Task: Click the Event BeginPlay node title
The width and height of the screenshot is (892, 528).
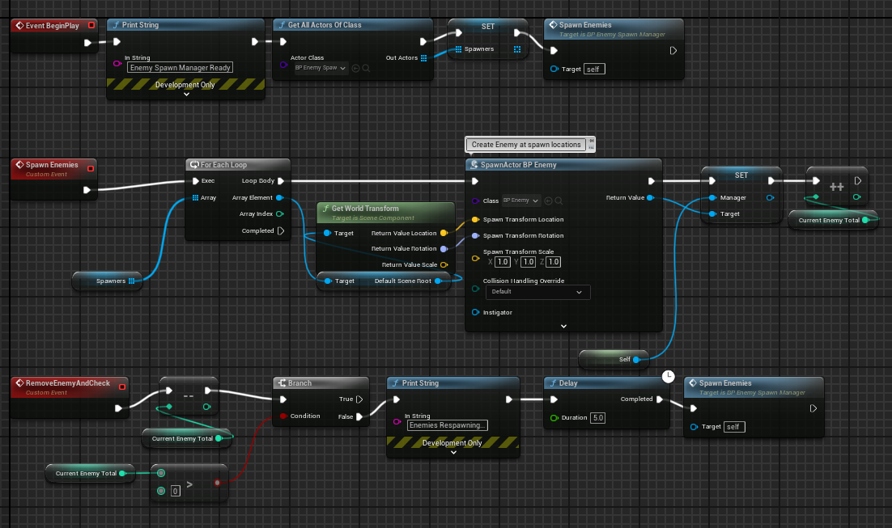Action: click(x=52, y=26)
